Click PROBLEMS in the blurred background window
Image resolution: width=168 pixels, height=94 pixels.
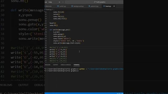click(x=6, y=85)
